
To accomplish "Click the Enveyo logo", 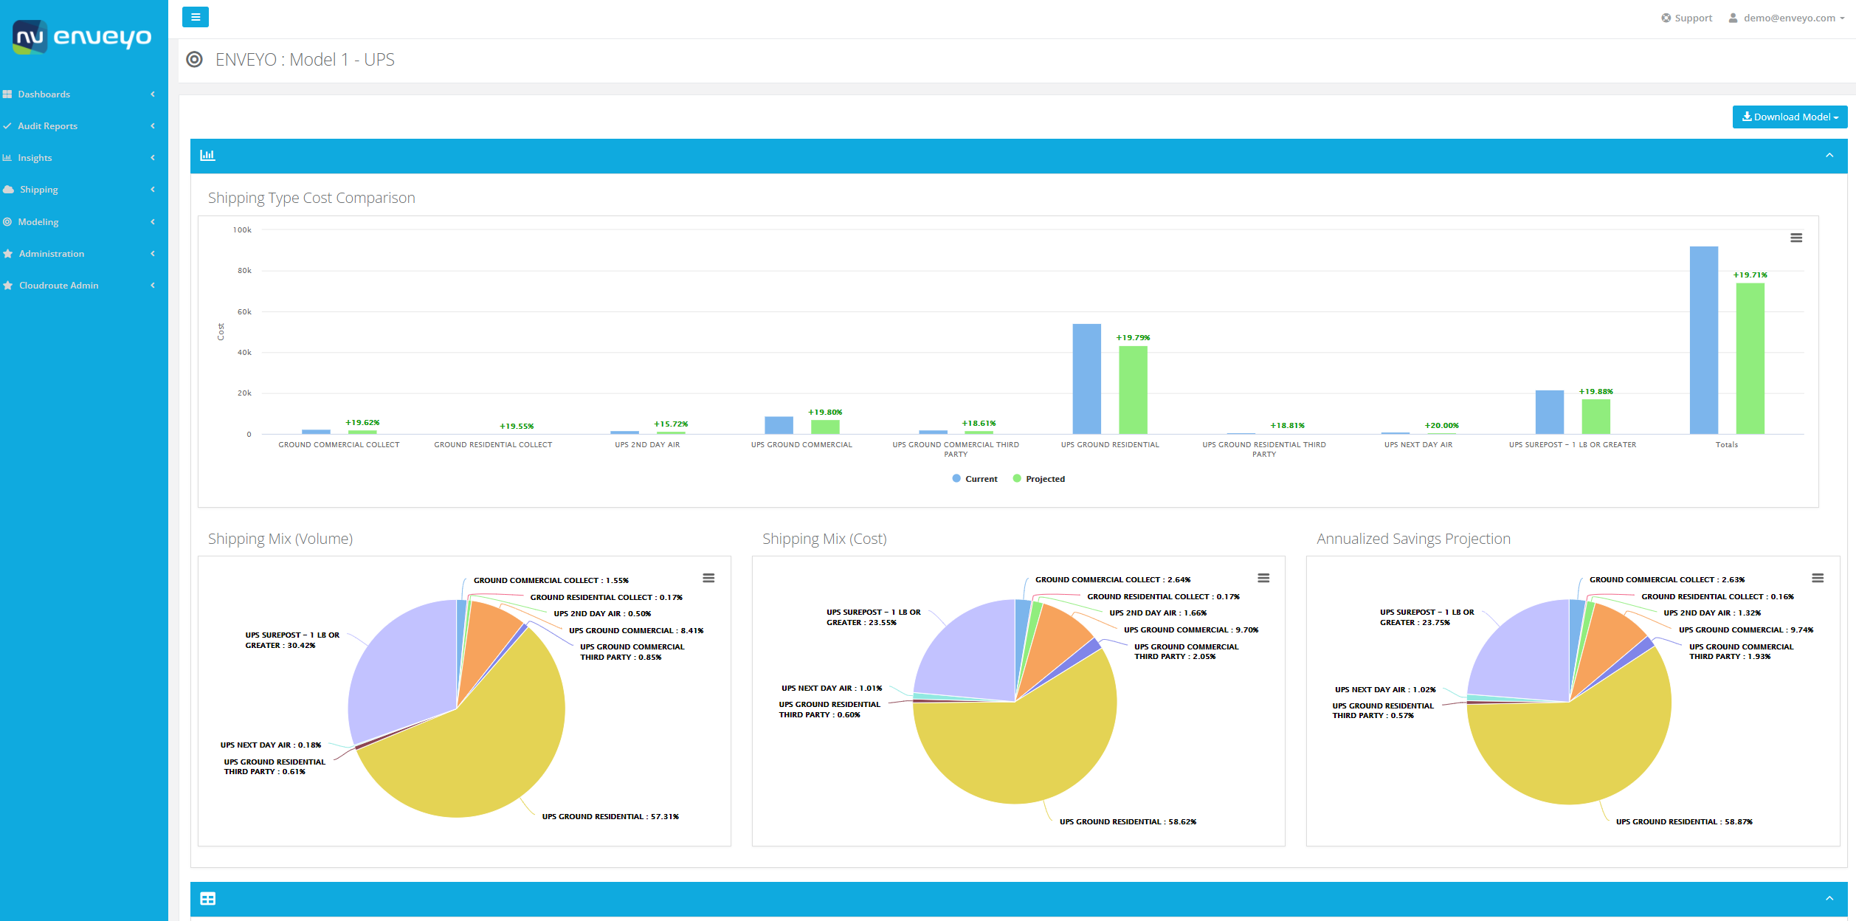I will click(x=82, y=36).
